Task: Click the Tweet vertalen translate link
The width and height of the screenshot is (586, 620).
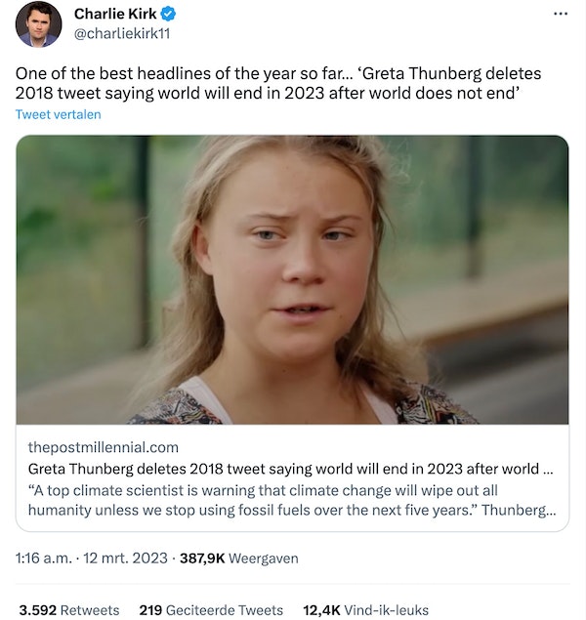Action: coord(58,114)
